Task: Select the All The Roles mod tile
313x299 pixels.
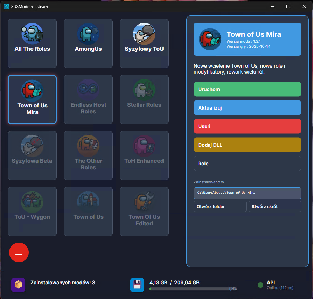Action: click(x=32, y=43)
